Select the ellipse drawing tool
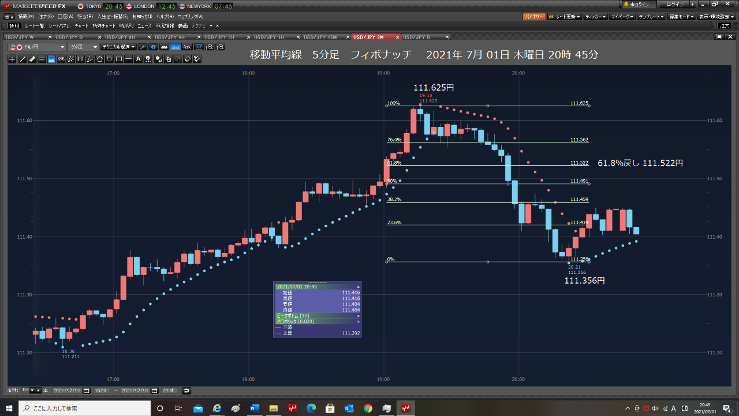This screenshot has width=739, height=416. 109,59
